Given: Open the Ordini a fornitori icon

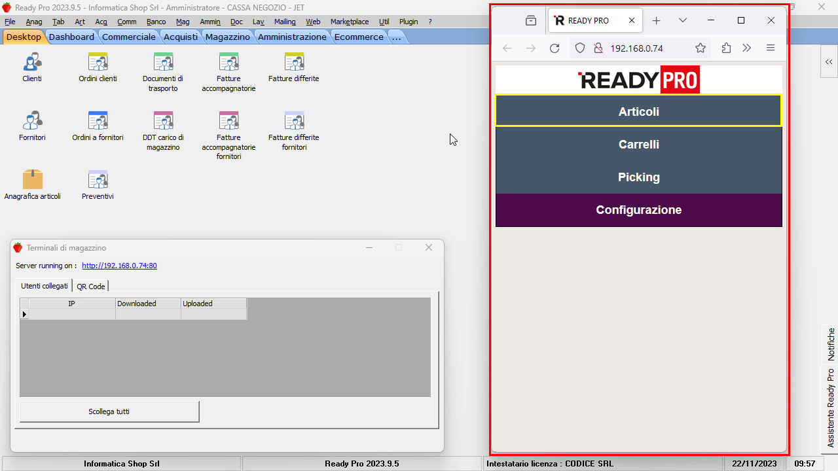Looking at the screenshot, I should 98,121.
